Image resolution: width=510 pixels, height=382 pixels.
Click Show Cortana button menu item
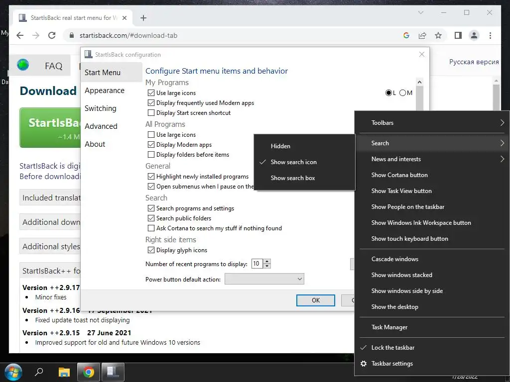[x=432, y=175]
